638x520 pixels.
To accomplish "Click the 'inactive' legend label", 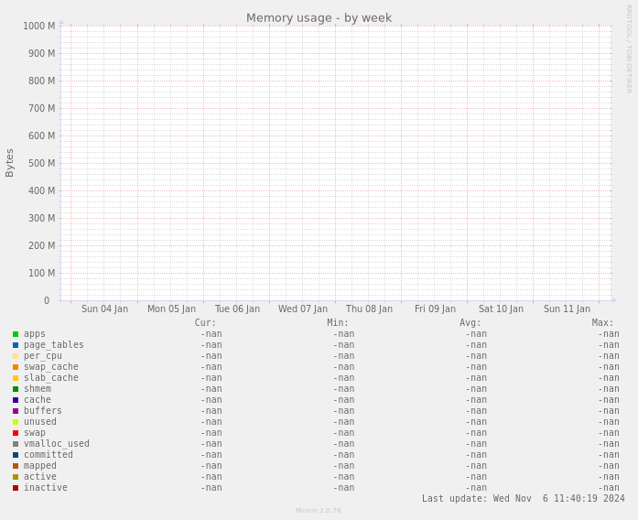I will coord(46,488).
